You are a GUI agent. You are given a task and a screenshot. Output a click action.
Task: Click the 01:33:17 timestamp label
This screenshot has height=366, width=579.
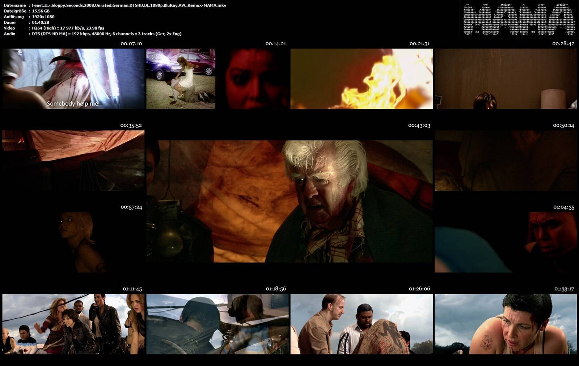click(x=564, y=289)
